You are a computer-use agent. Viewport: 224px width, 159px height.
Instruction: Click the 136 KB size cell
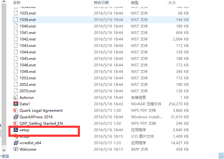pyautogui.click(x=182, y=91)
